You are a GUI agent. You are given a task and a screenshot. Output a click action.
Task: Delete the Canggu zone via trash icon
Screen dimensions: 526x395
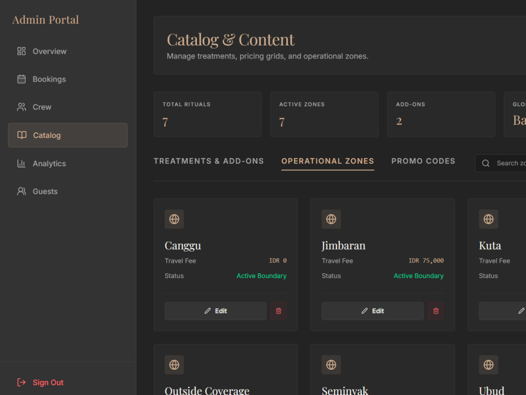[x=278, y=311]
